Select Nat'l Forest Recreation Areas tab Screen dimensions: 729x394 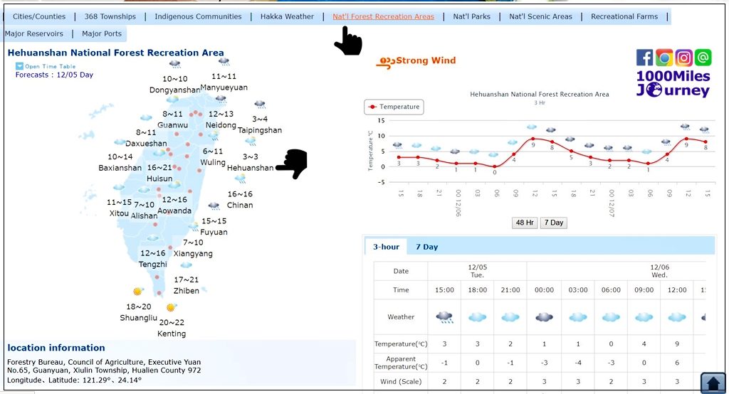pos(383,16)
